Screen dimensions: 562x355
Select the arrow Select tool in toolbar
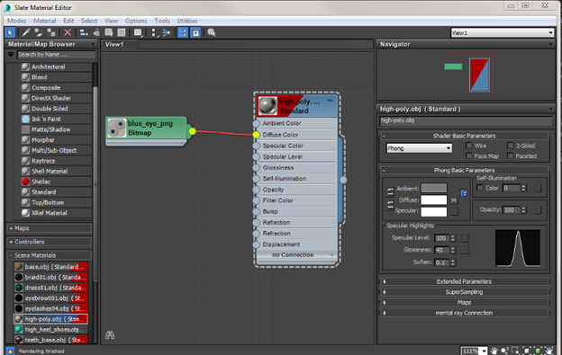tap(10, 32)
